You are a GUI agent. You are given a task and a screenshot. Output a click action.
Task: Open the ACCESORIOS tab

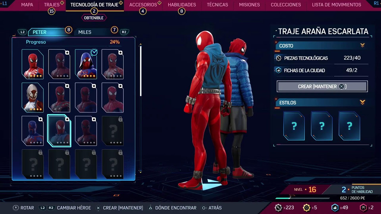143,5
